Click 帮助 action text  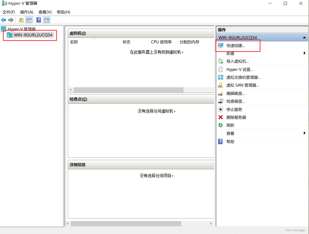click(x=230, y=142)
